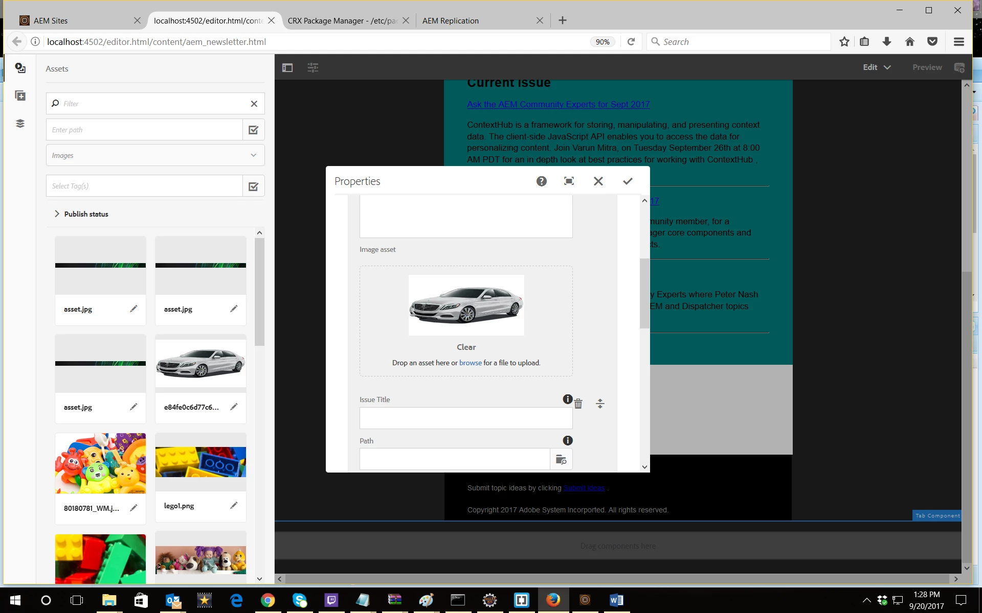Toggle fullscreen for Properties dialog
982x613 pixels.
(569, 181)
